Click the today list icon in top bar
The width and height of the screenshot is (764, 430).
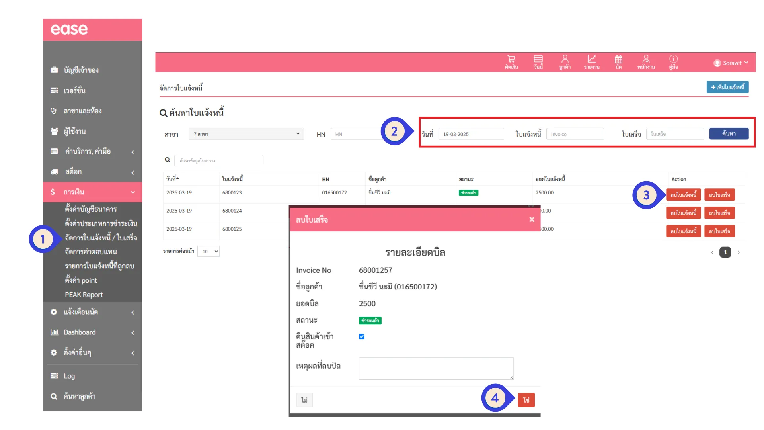538,62
